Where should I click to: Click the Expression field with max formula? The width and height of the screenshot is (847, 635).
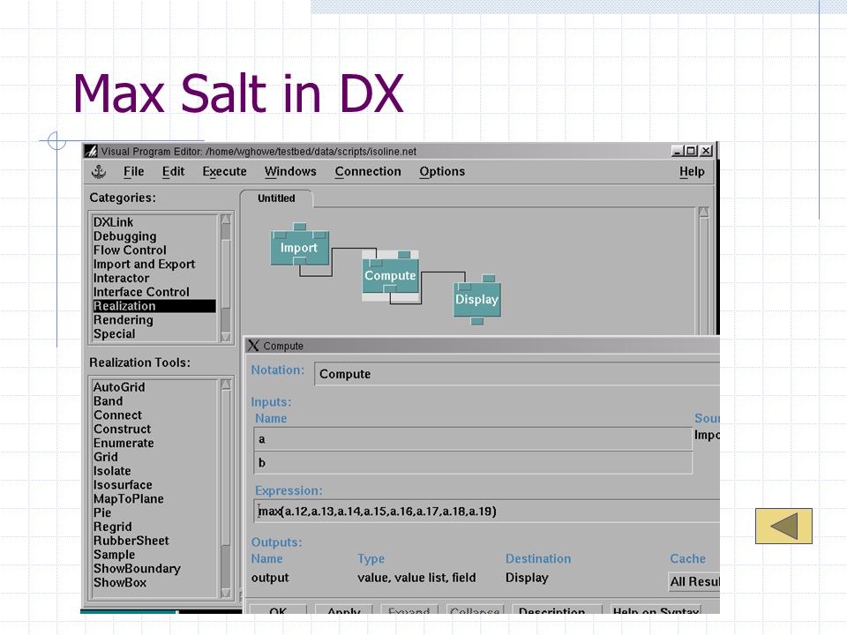[487, 511]
